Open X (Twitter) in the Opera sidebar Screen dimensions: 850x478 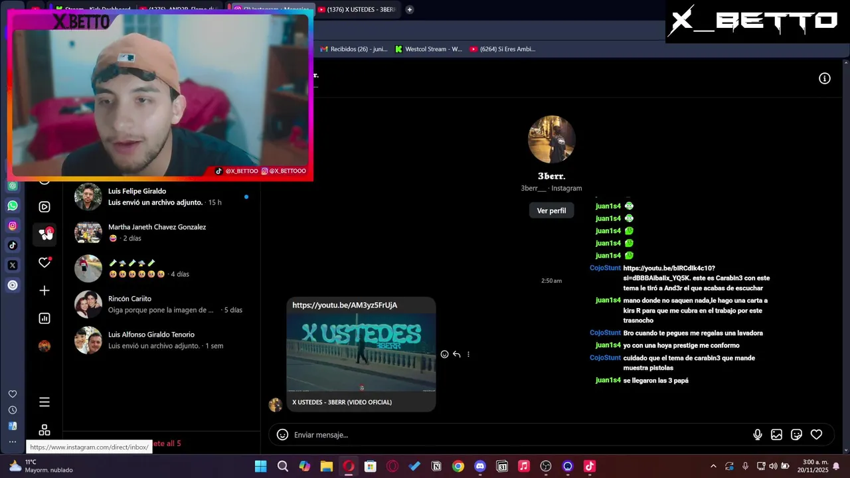pyautogui.click(x=13, y=266)
